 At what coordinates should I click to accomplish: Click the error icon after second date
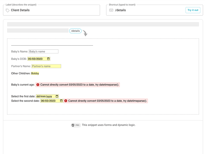(66, 101)
